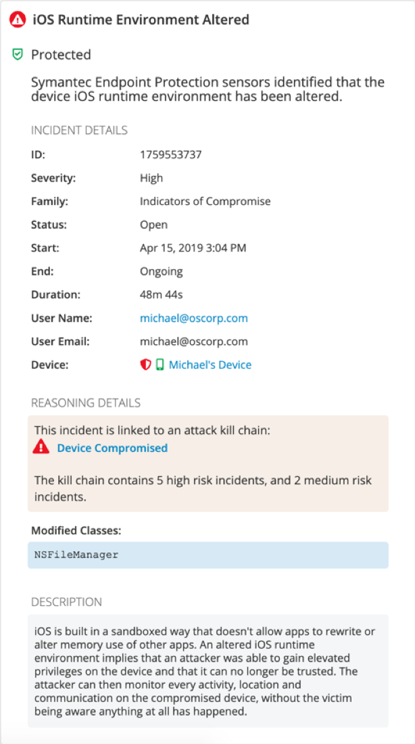Image resolution: width=415 pixels, height=744 pixels.
Task: Click the iOS Runtime Environment Altered title
Action: (x=141, y=20)
